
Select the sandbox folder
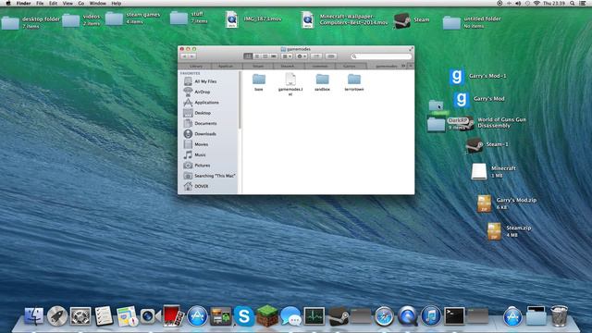(322, 82)
